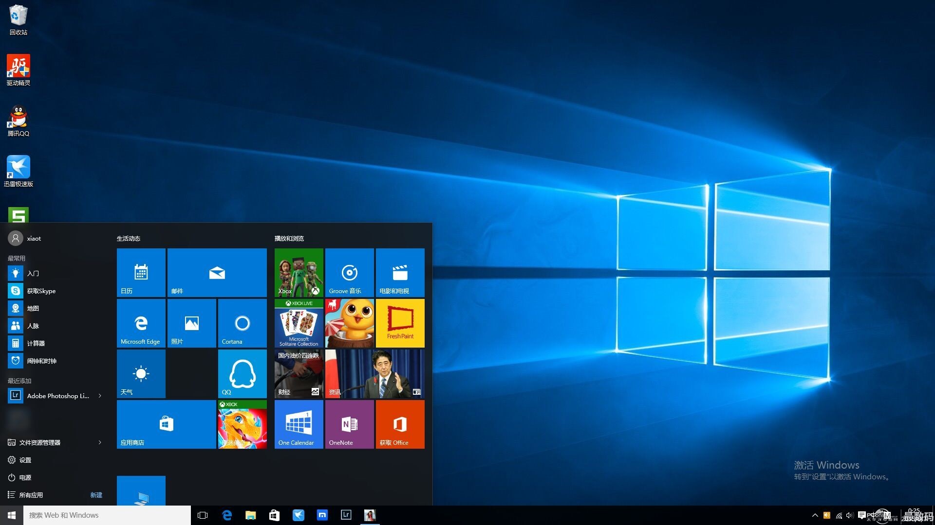This screenshot has height=525, width=935.
Task: Select the 驱动精灵 desktop icon
Action: 19,70
